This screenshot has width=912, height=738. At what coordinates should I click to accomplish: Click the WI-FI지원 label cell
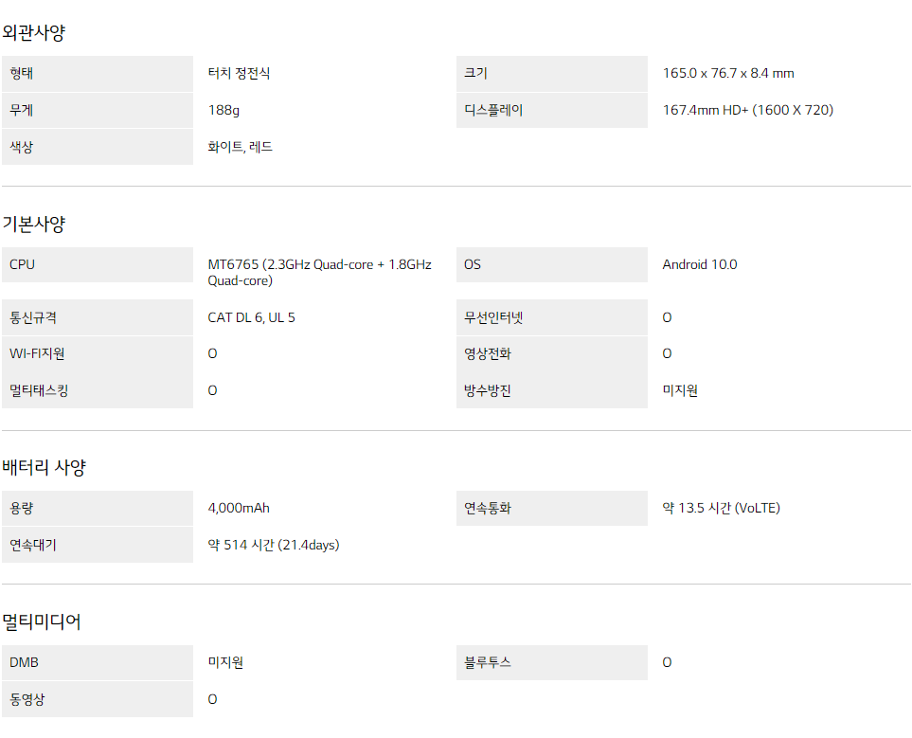tap(98, 354)
